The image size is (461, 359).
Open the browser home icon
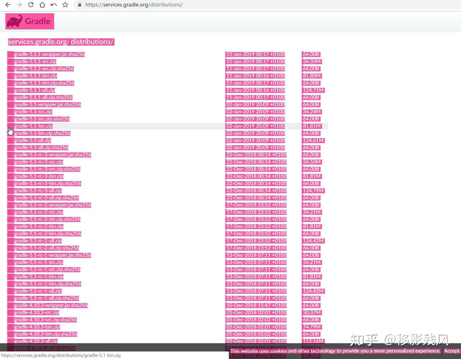[42, 5]
